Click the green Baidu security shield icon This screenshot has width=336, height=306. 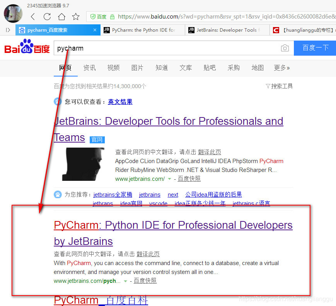(x=93, y=17)
